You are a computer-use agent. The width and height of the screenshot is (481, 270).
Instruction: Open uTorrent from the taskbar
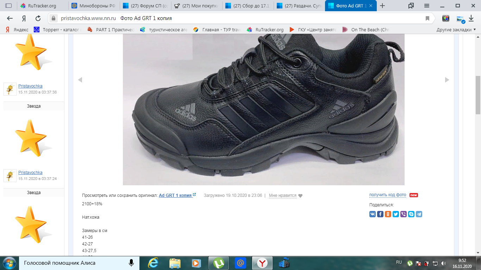pyautogui.click(x=219, y=263)
